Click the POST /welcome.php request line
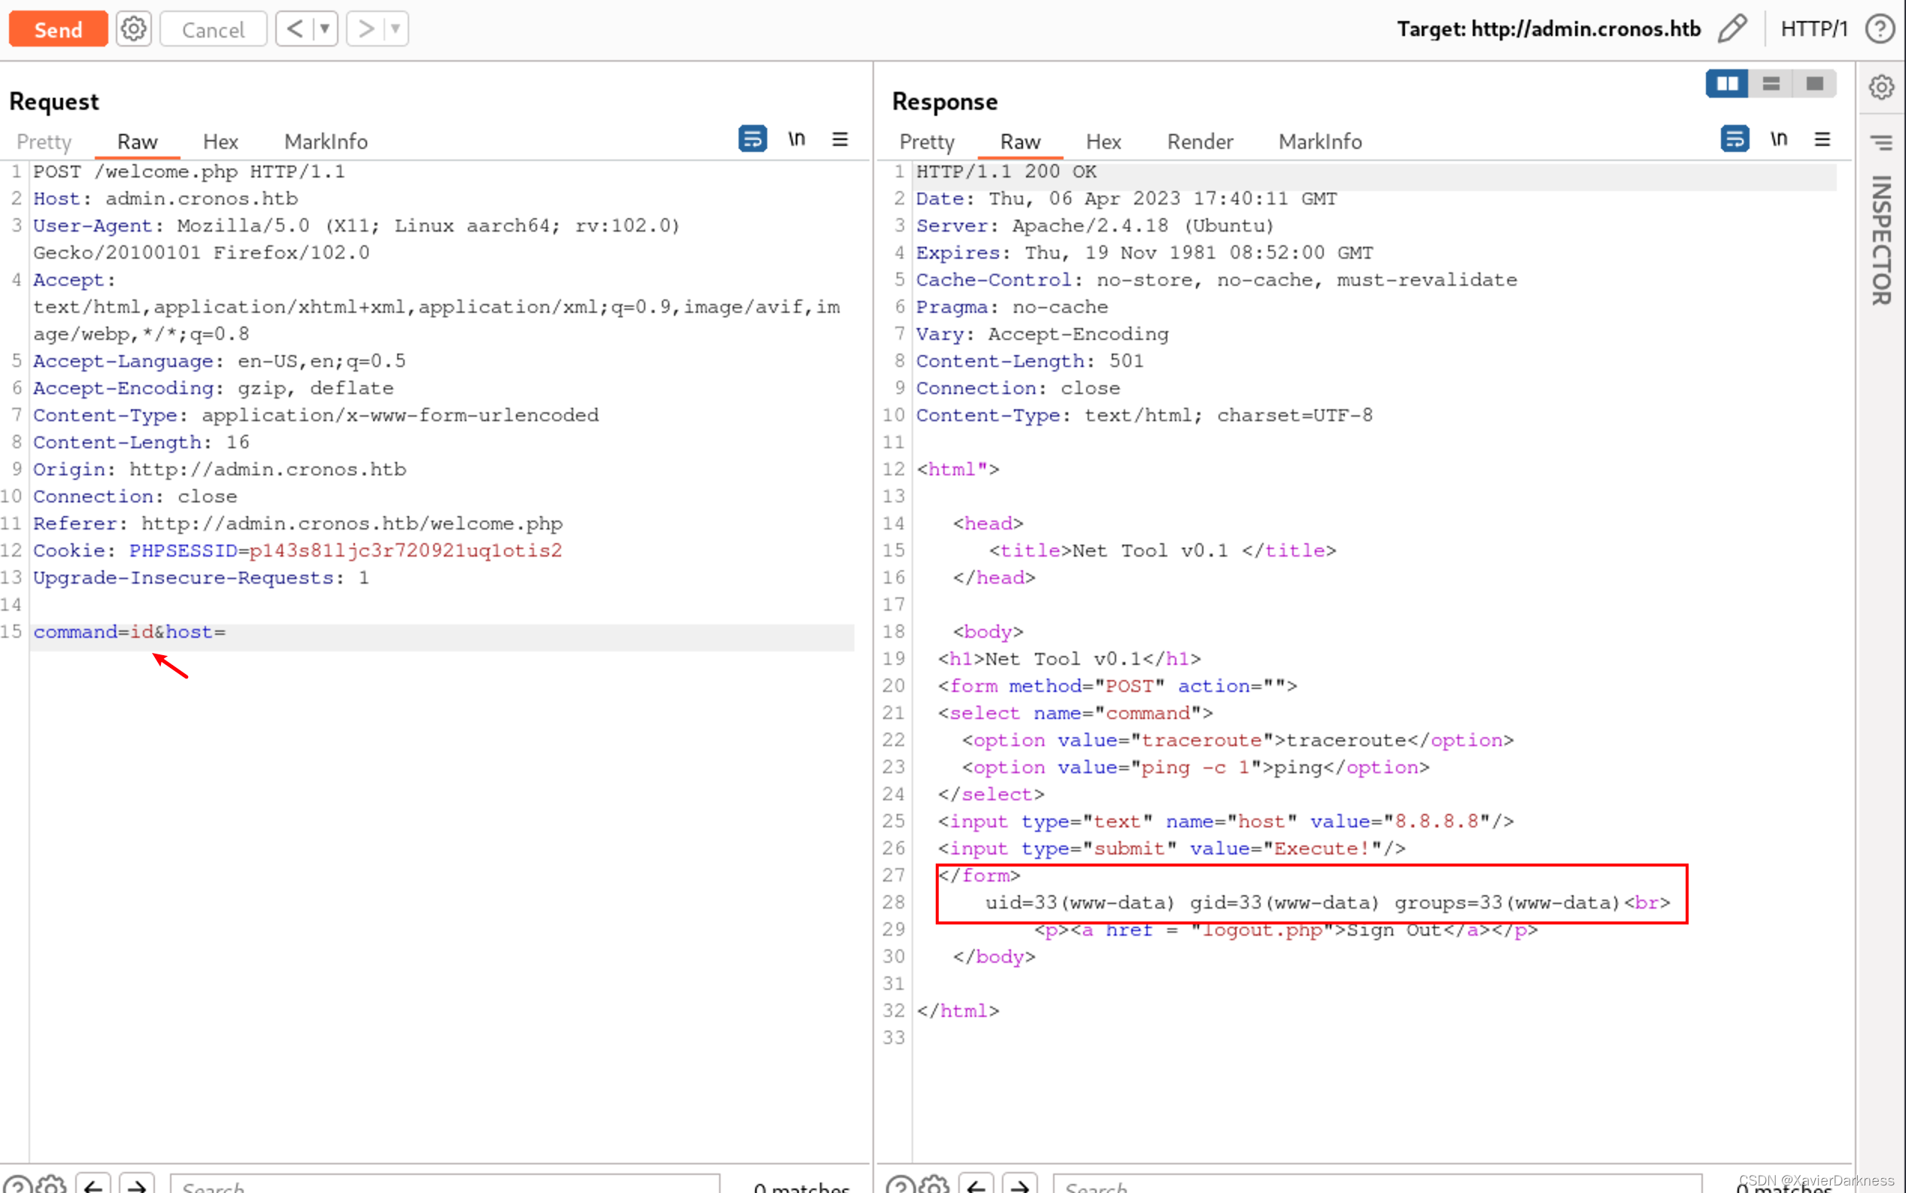 (x=189, y=172)
